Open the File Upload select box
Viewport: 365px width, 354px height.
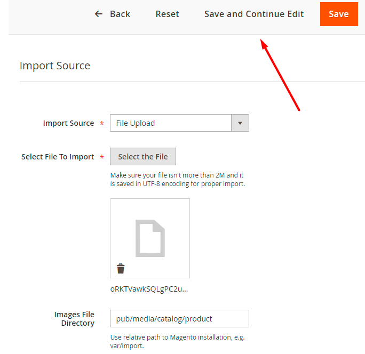[171, 123]
